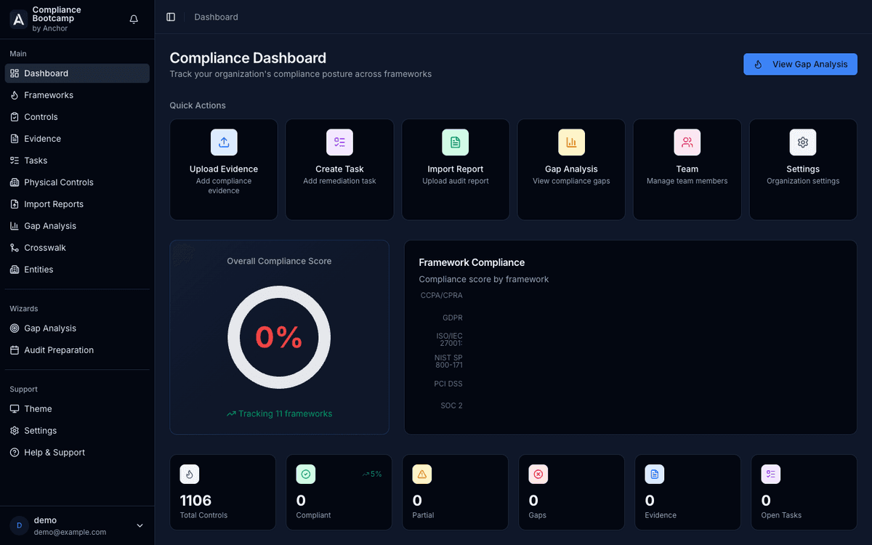Open the Team quick action card

[687, 169]
